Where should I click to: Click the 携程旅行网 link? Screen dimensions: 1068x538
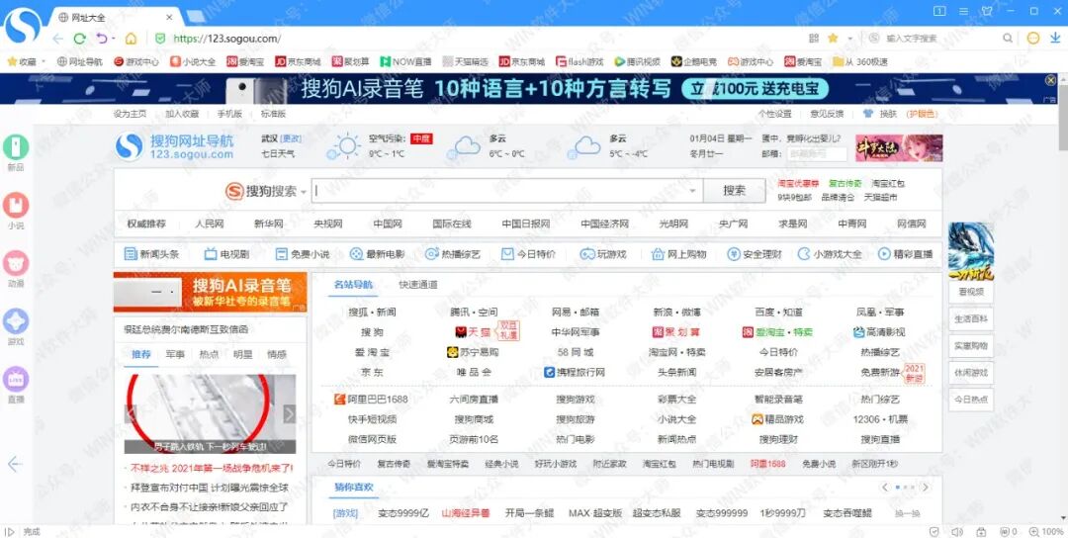(x=575, y=373)
